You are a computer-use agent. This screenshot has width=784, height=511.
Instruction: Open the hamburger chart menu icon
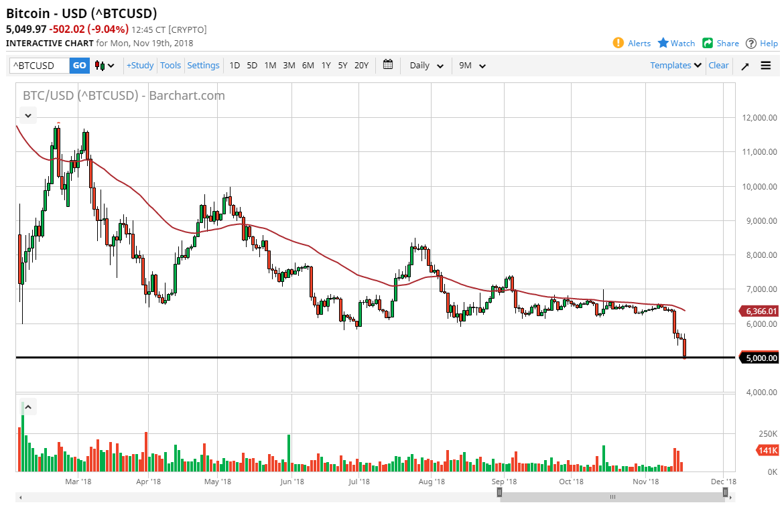(765, 65)
